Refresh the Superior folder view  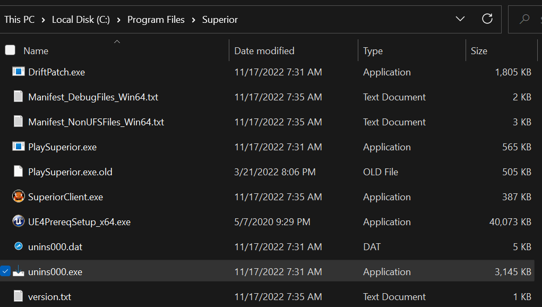pos(487,19)
